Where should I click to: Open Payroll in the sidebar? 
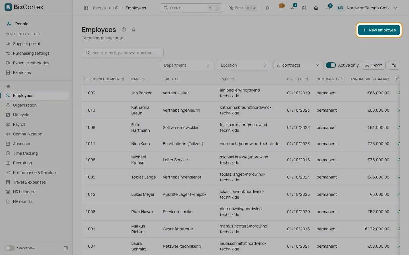36,124
